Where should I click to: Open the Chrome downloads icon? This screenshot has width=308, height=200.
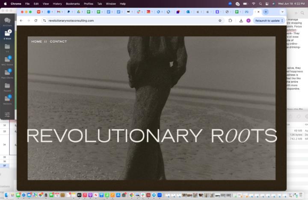[x=241, y=21]
